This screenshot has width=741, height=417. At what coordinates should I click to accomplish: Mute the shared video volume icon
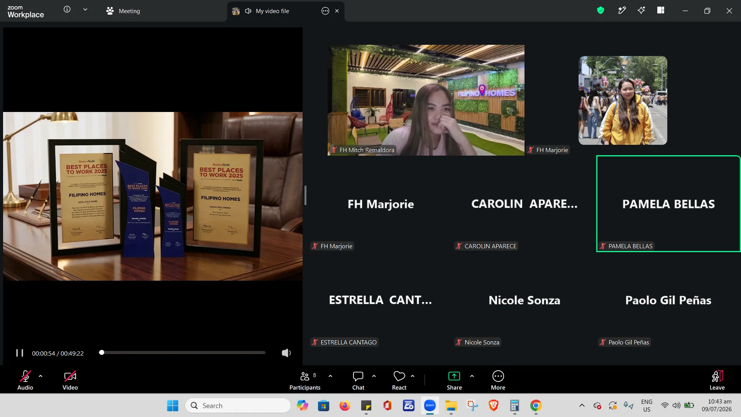click(x=286, y=353)
